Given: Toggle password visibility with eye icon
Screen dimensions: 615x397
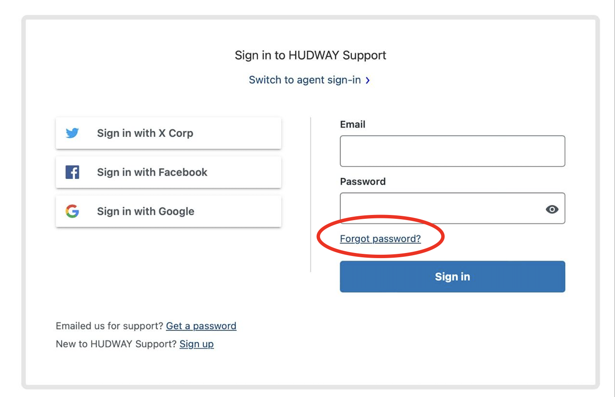Looking at the screenshot, I should pyautogui.click(x=552, y=209).
